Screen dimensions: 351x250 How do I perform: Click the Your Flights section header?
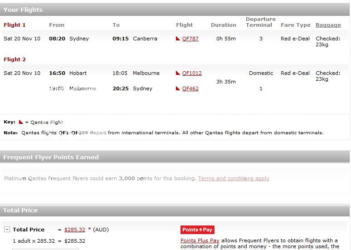[23, 10]
